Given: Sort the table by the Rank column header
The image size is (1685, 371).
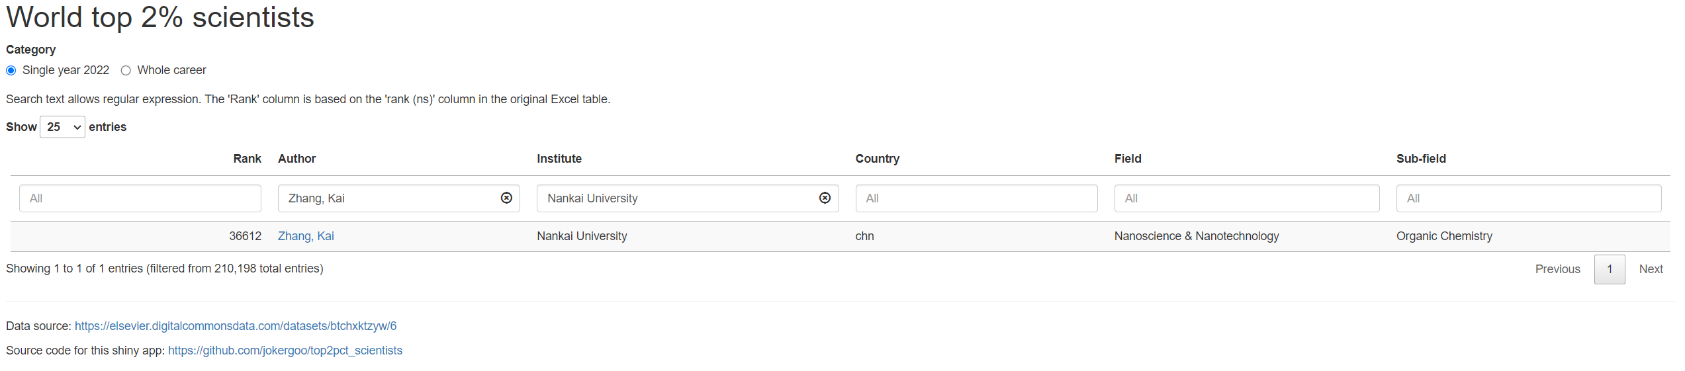Looking at the screenshot, I should click(247, 159).
